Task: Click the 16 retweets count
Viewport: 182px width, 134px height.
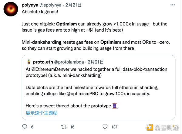Action: (x=72, y=127)
